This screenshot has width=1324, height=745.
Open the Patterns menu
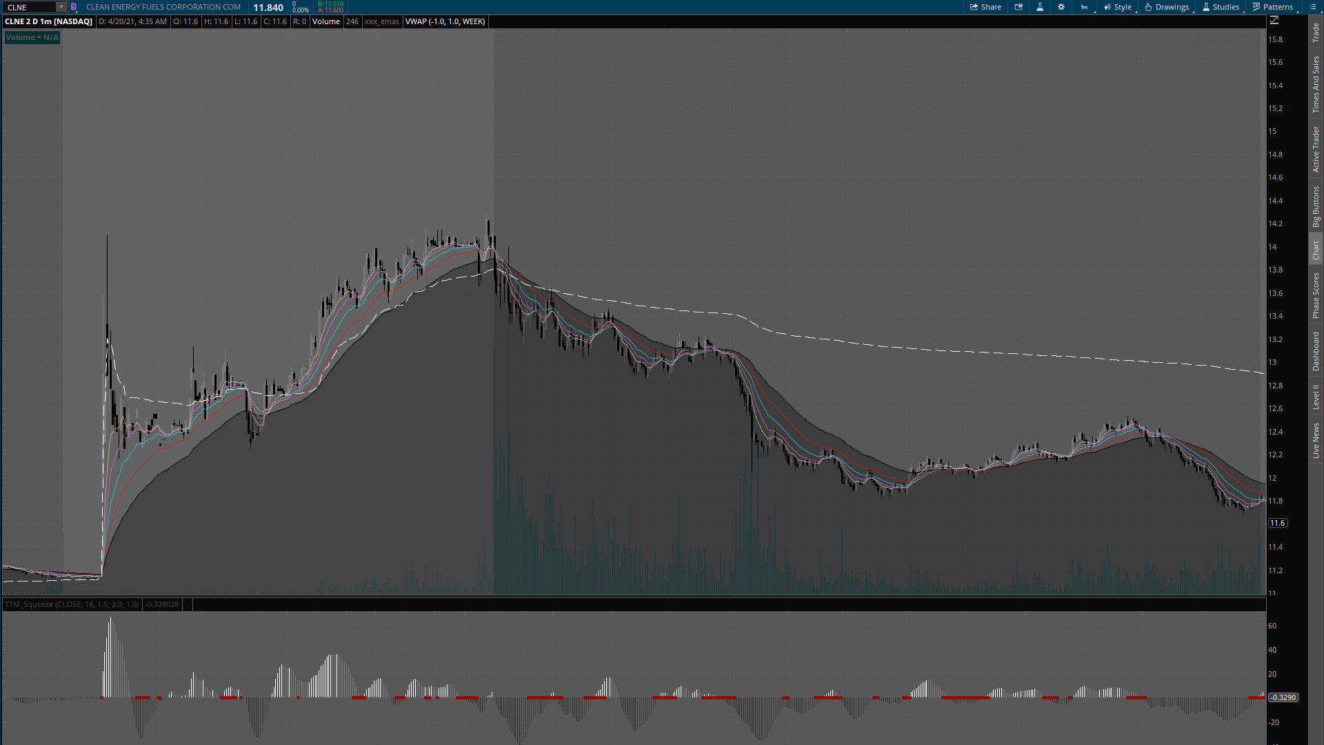pos(1273,7)
